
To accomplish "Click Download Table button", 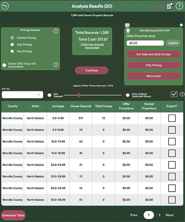I will click(x=13, y=215).
